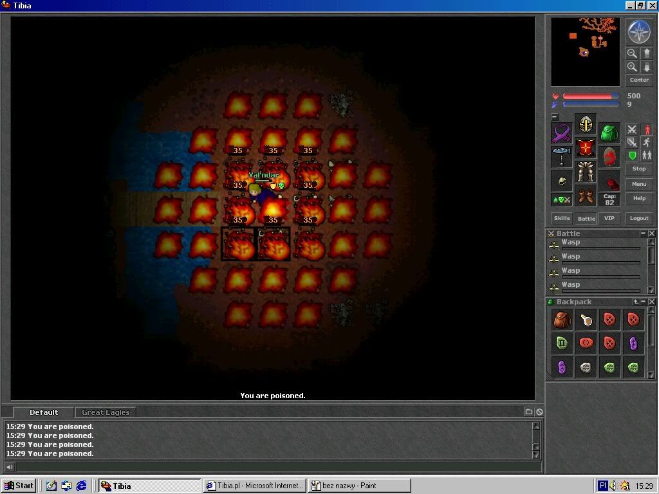Zoom out the minimap
The height and width of the screenshot is (494, 659).
click(632, 53)
